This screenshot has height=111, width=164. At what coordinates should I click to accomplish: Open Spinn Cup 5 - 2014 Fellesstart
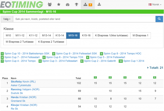[107, 57]
